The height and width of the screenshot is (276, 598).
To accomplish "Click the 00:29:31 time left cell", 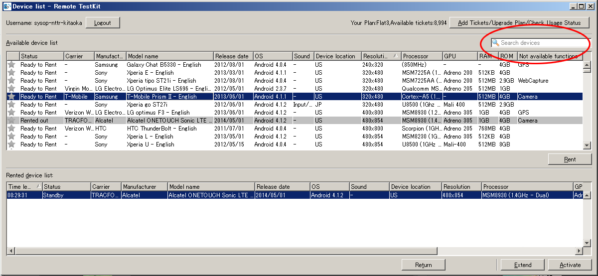I will (24, 195).
